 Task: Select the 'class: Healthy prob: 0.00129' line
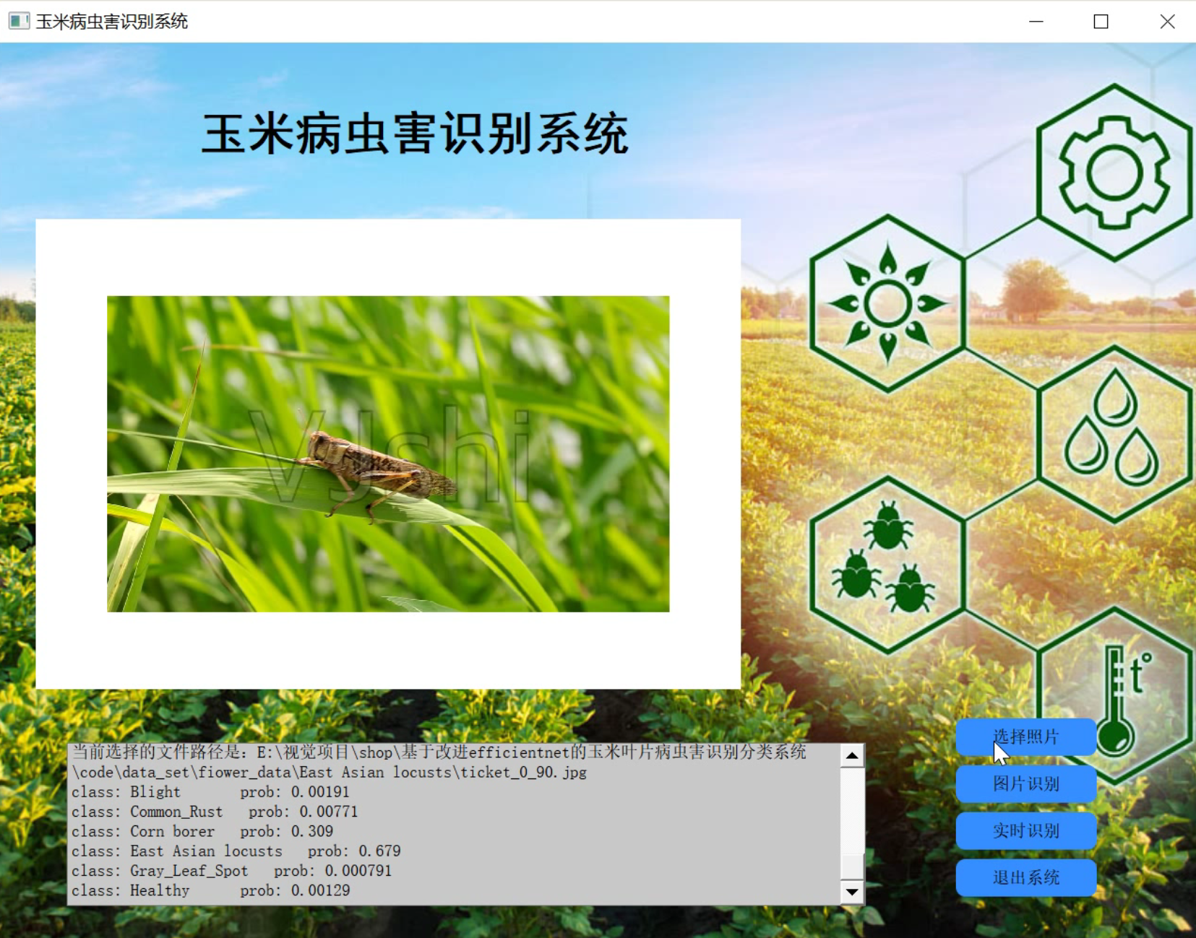[210, 890]
